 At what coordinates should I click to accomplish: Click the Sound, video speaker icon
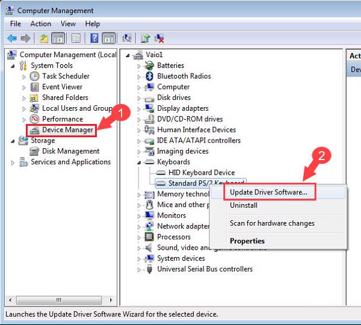pos(149,247)
